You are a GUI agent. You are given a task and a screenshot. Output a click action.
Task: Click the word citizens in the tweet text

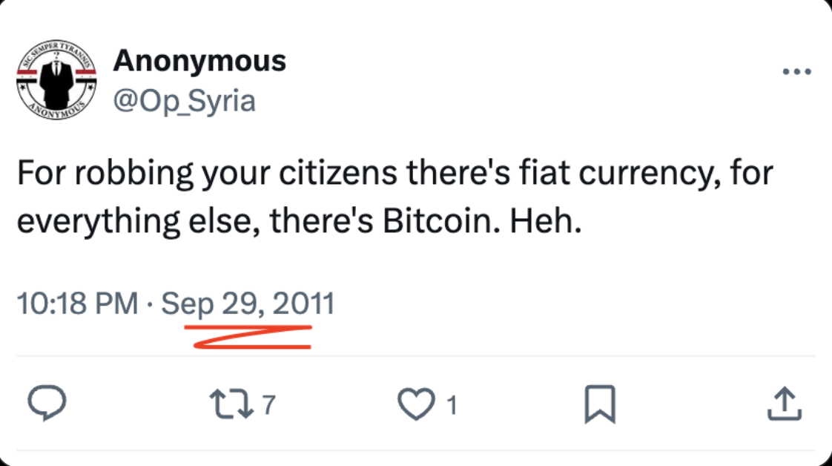[338, 173]
